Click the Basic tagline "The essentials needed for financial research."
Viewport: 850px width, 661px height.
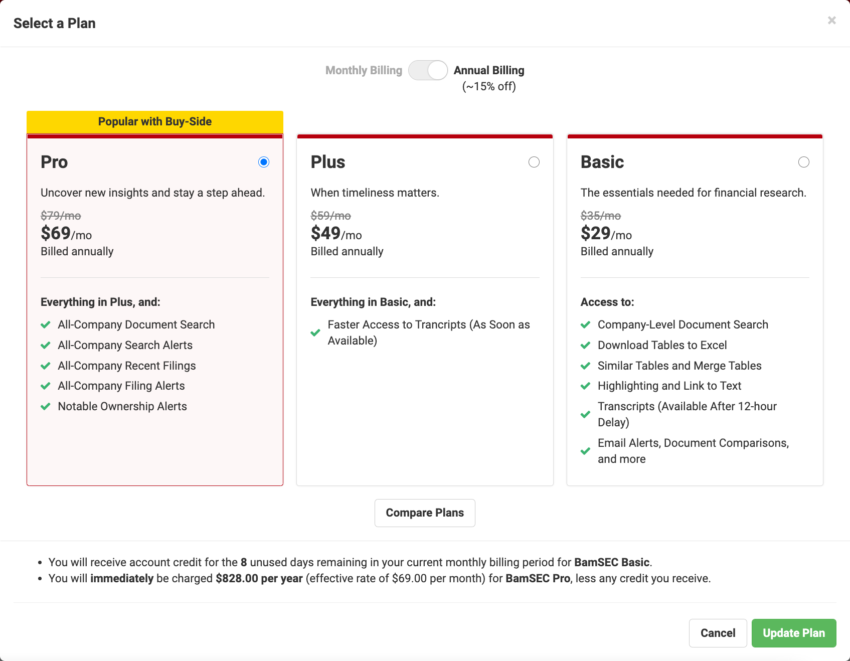pyautogui.click(x=694, y=193)
